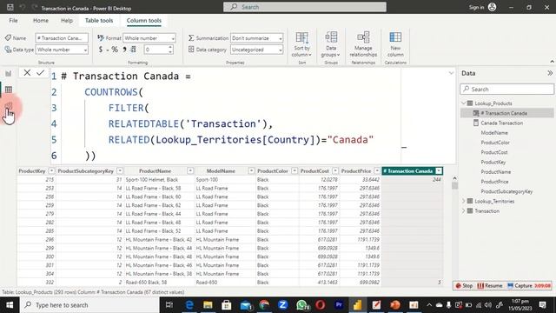Click the ModelName column header
This screenshot has height=313, width=556.
221,171
